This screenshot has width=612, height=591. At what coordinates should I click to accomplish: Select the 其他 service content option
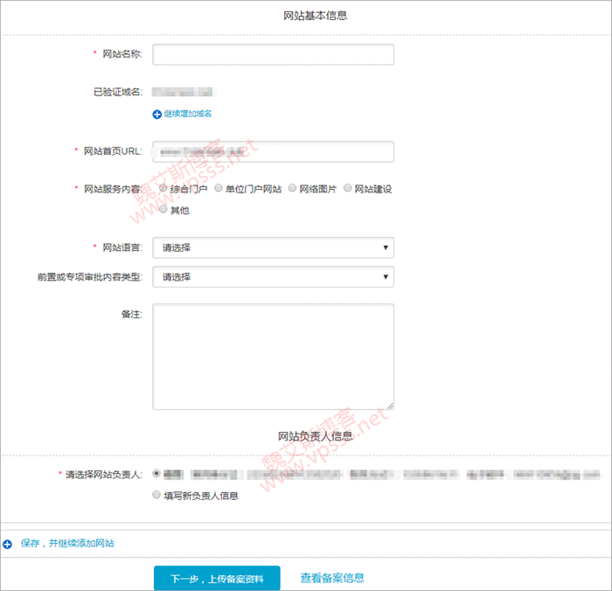click(x=163, y=210)
